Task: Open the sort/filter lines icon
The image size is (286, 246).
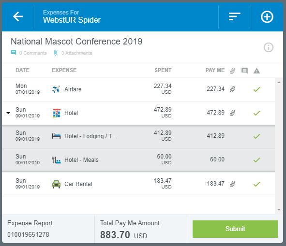Action: tap(234, 16)
